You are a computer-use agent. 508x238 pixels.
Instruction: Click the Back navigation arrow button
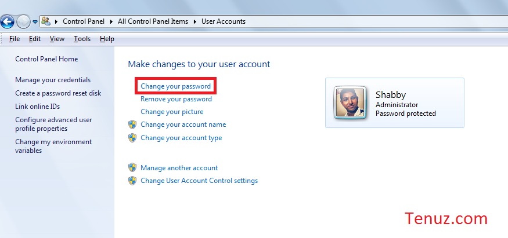[x=7, y=22]
